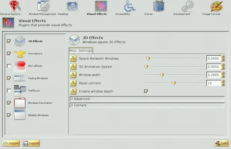231x149 pixels.
Task: Decrease Space Between Windows spinner down arrow
Action: [x=223, y=60]
